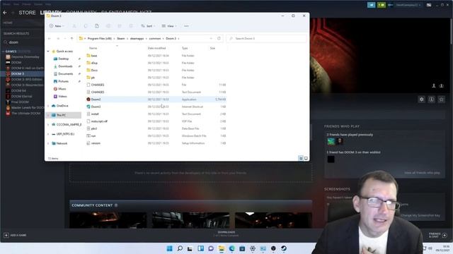453x254 pixels.
Task: Click Program Files (x86) in address path
Action: (x=100, y=38)
